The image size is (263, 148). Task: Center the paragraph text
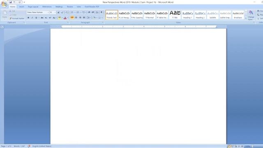[x=76, y=18]
